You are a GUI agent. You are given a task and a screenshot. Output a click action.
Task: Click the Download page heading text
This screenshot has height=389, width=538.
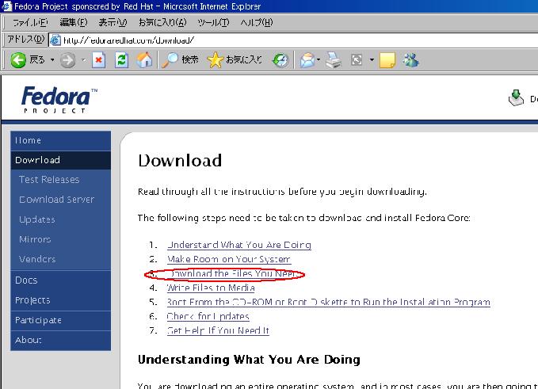(180, 161)
